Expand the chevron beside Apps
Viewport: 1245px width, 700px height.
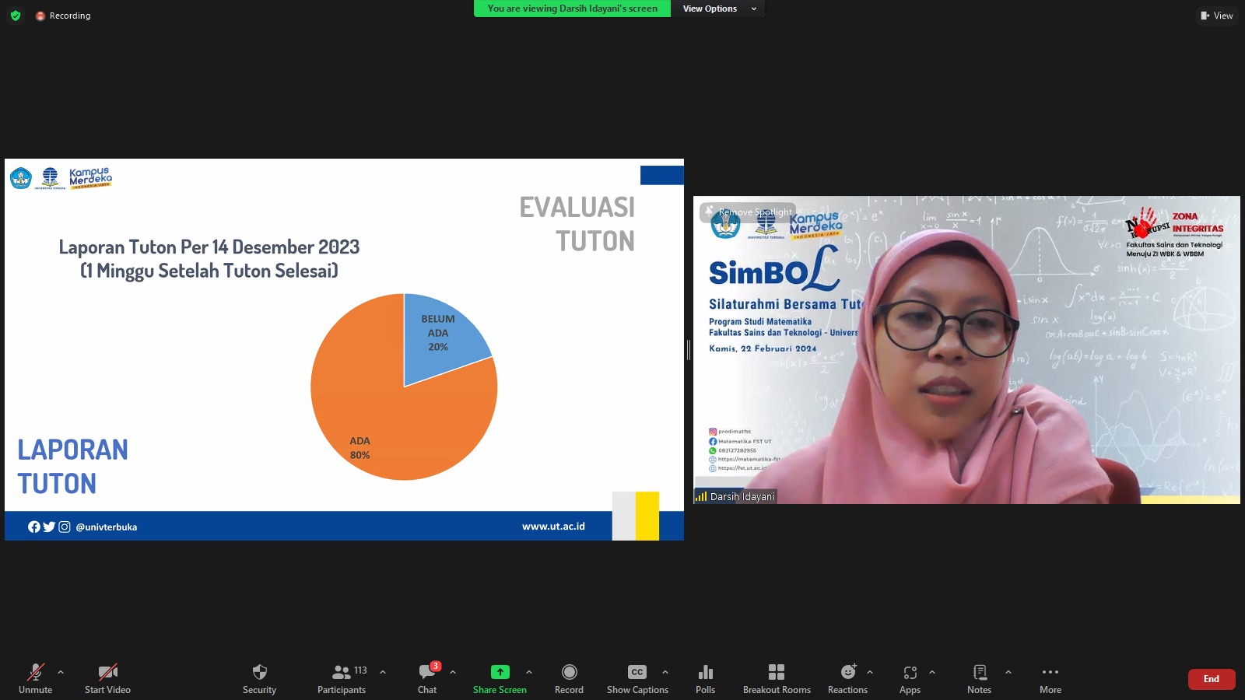(932, 672)
